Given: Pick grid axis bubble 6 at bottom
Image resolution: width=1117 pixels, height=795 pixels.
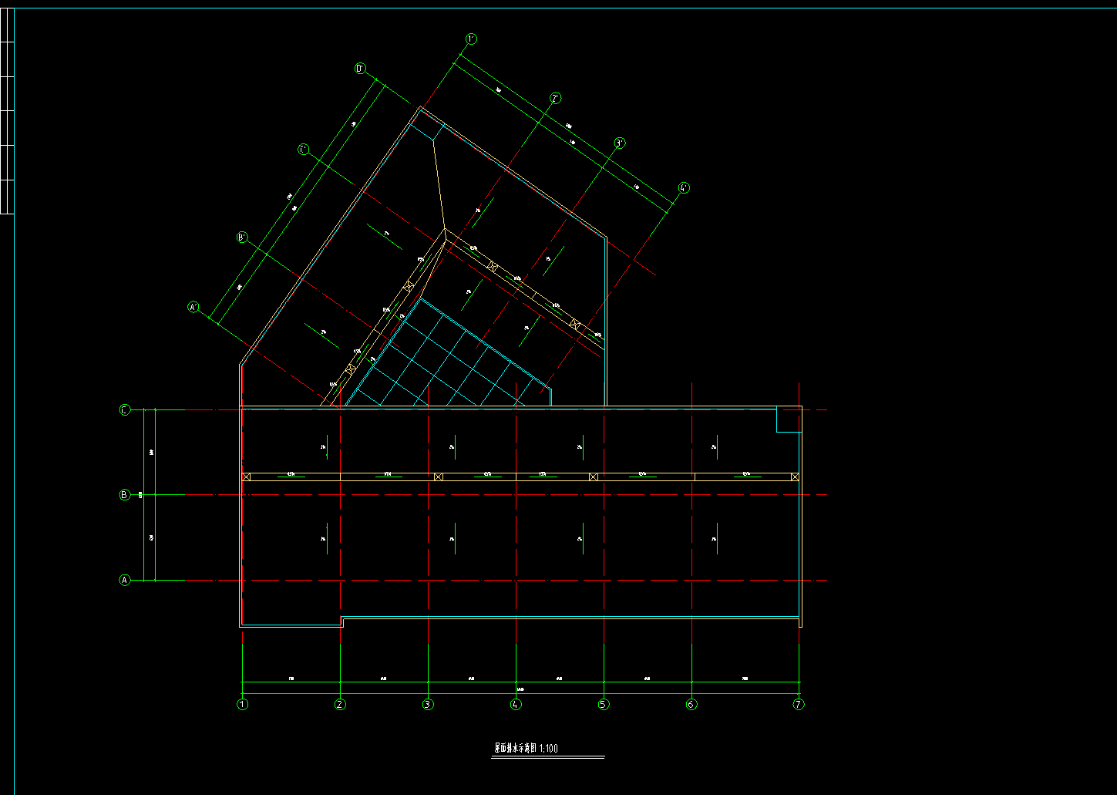Looking at the screenshot, I should [691, 704].
